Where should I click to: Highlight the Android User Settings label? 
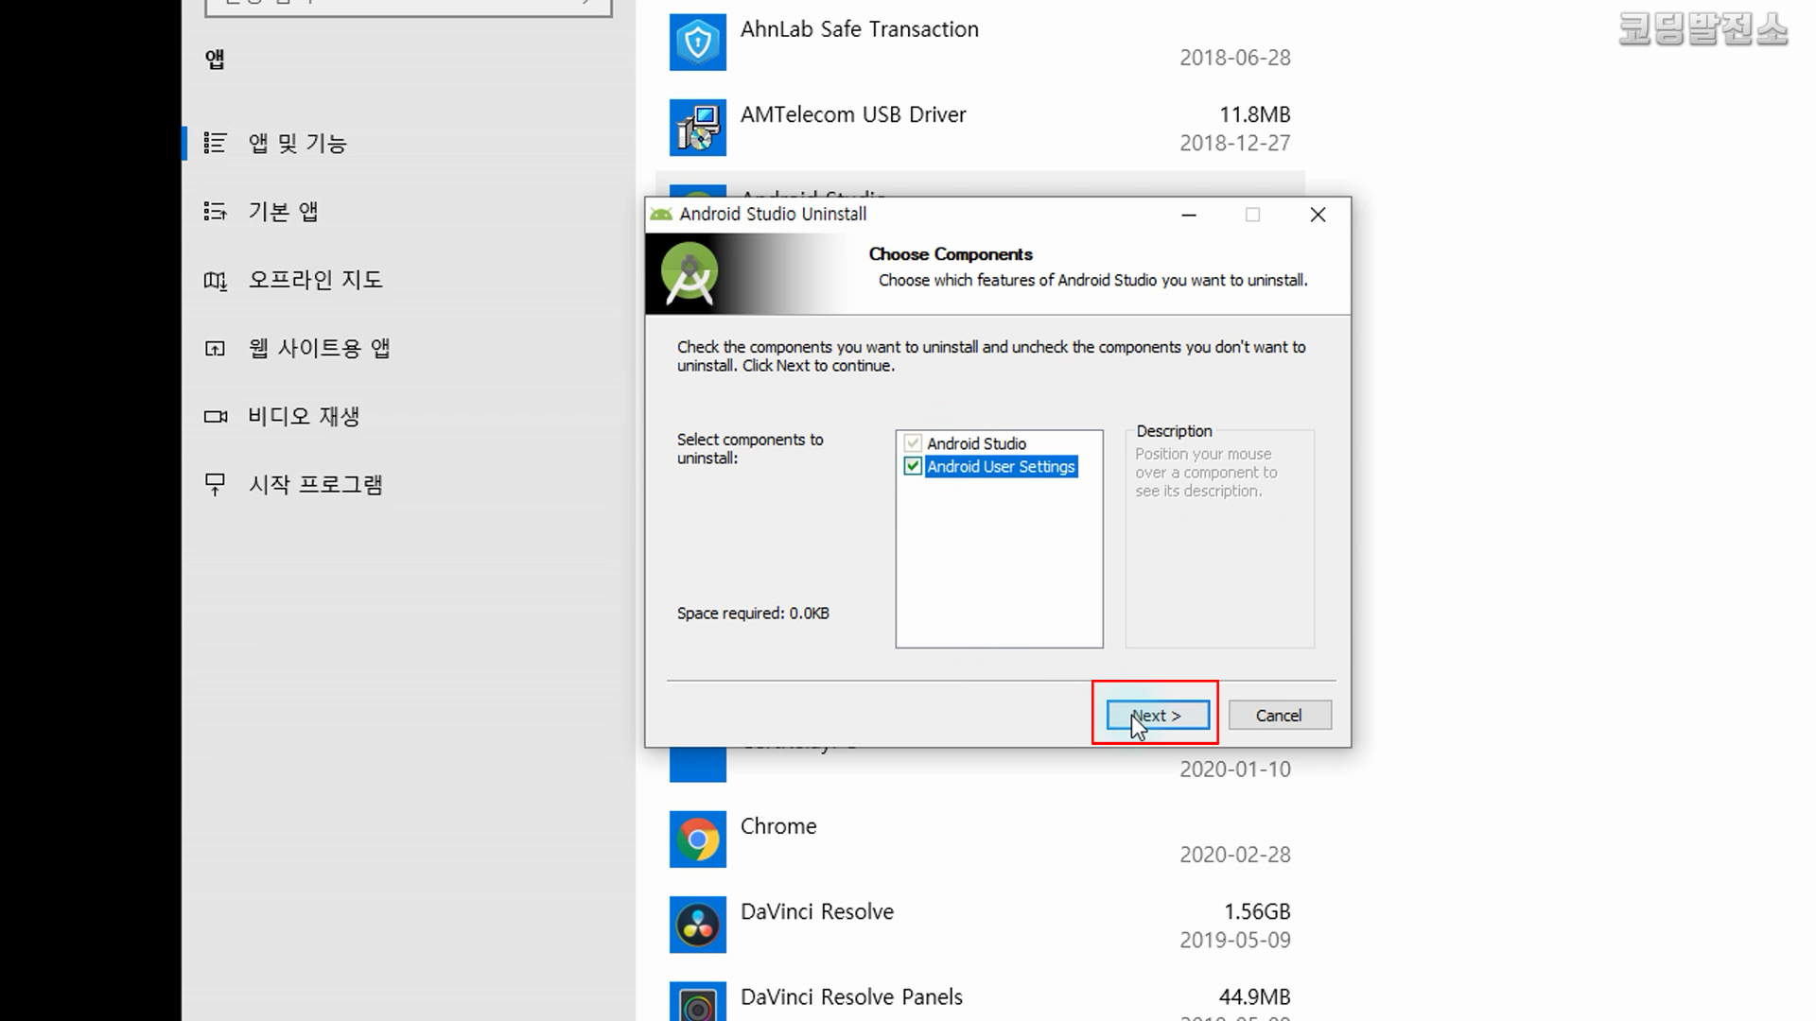click(x=1001, y=466)
